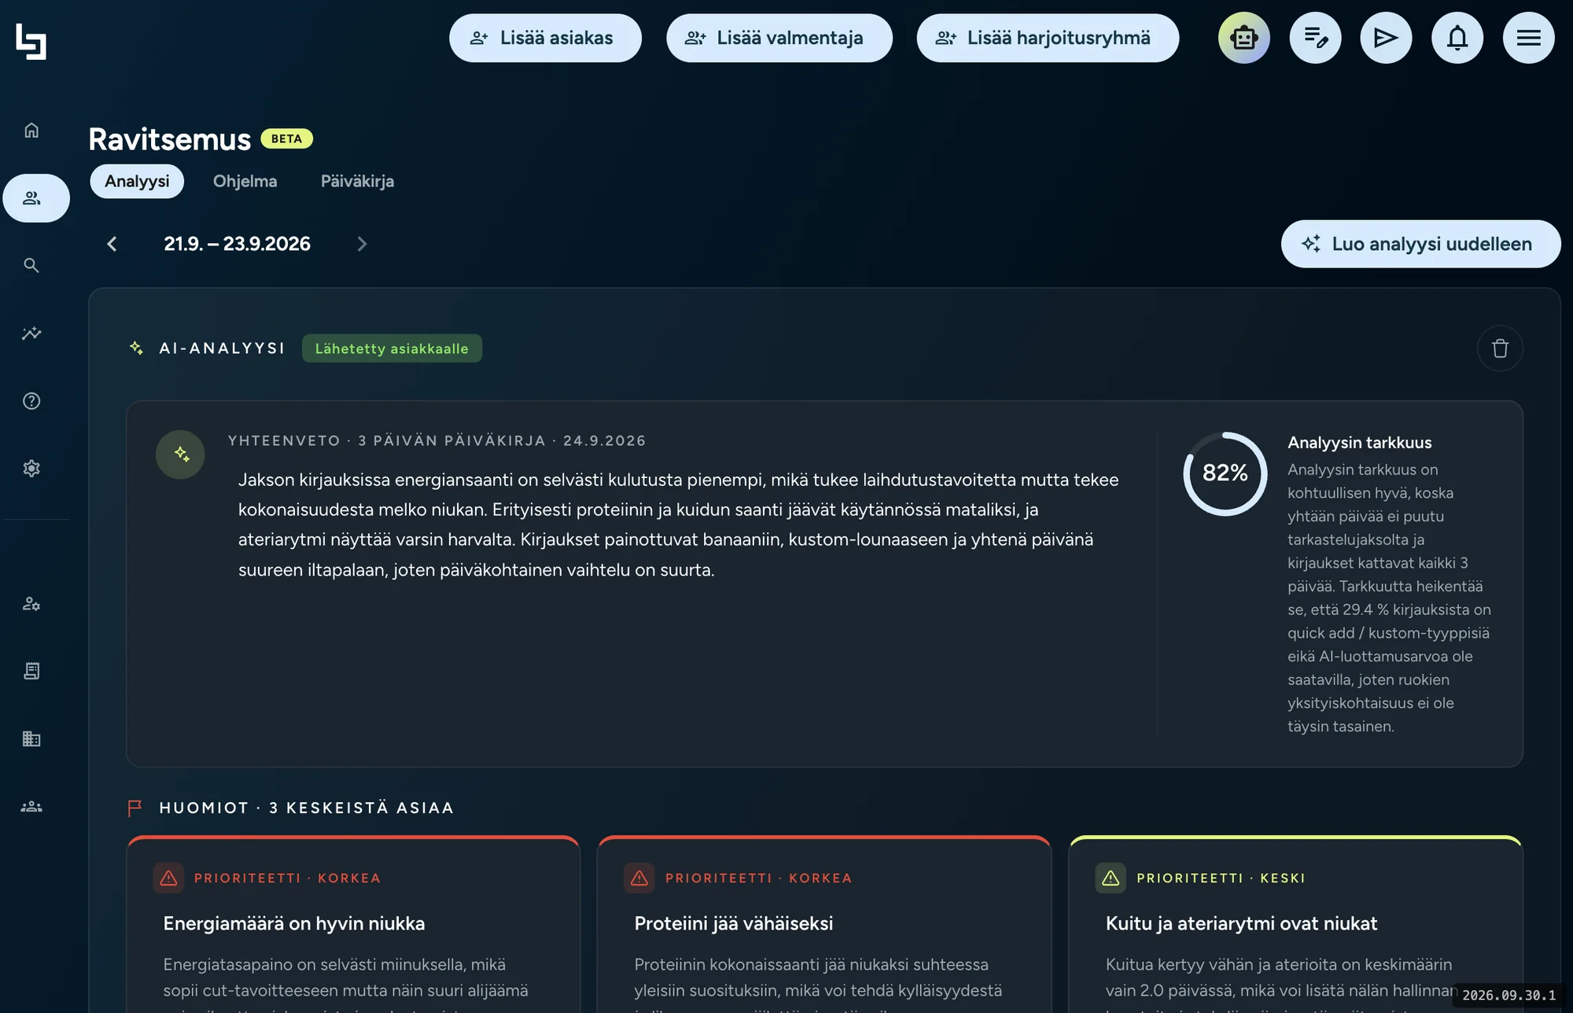Switch to the Ohjelma tab
1573x1013 pixels.
[x=245, y=181]
